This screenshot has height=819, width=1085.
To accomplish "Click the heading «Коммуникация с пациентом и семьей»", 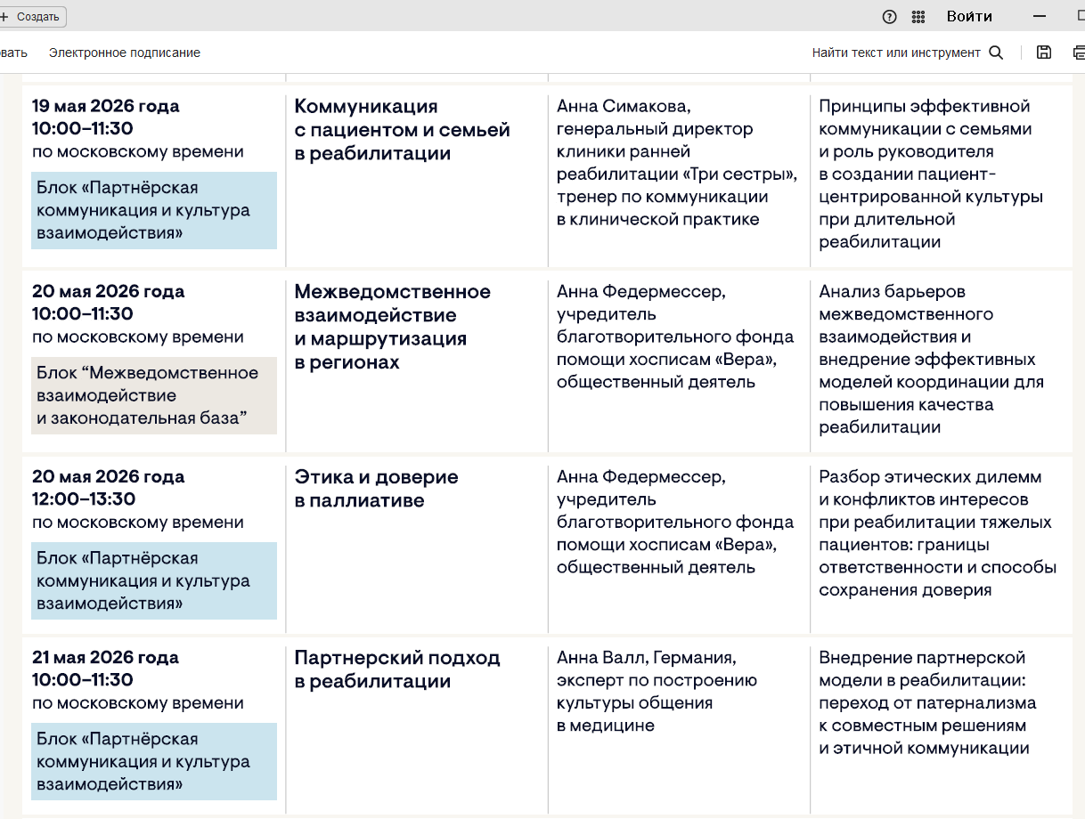I will pos(402,130).
